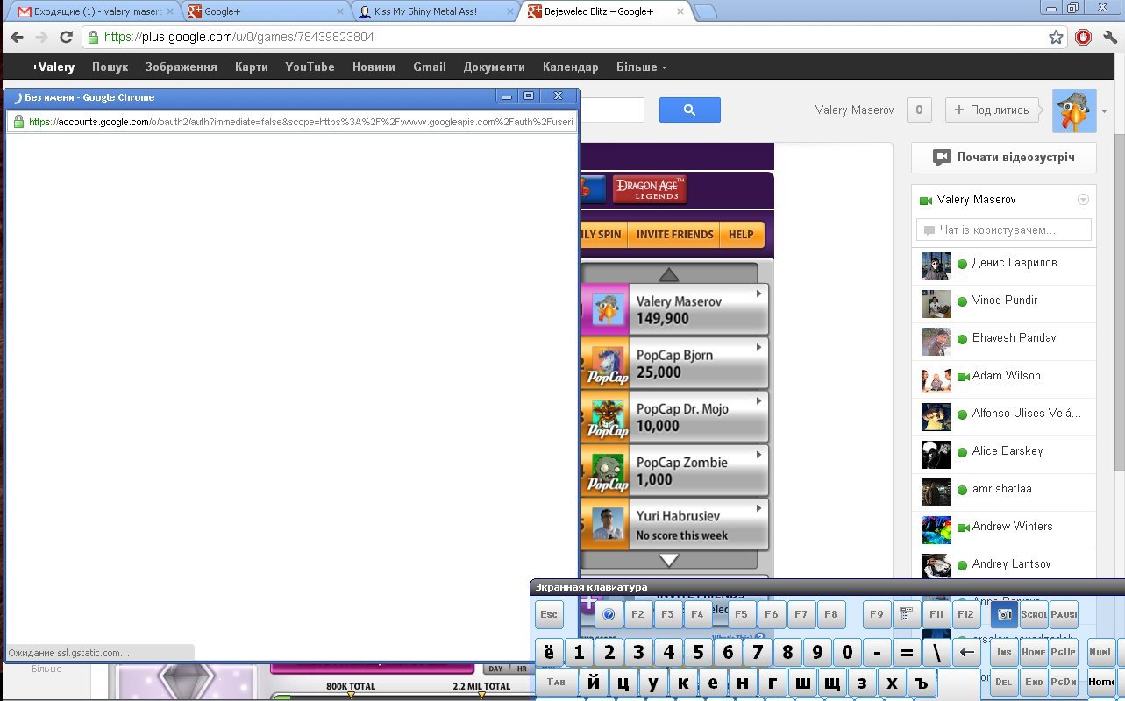Screen dimensions: 1125x701
Task: Click the INVITE FRIENDS game button
Action: coord(675,235)
